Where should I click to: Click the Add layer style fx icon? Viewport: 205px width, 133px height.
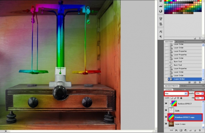tap(176, 130)
